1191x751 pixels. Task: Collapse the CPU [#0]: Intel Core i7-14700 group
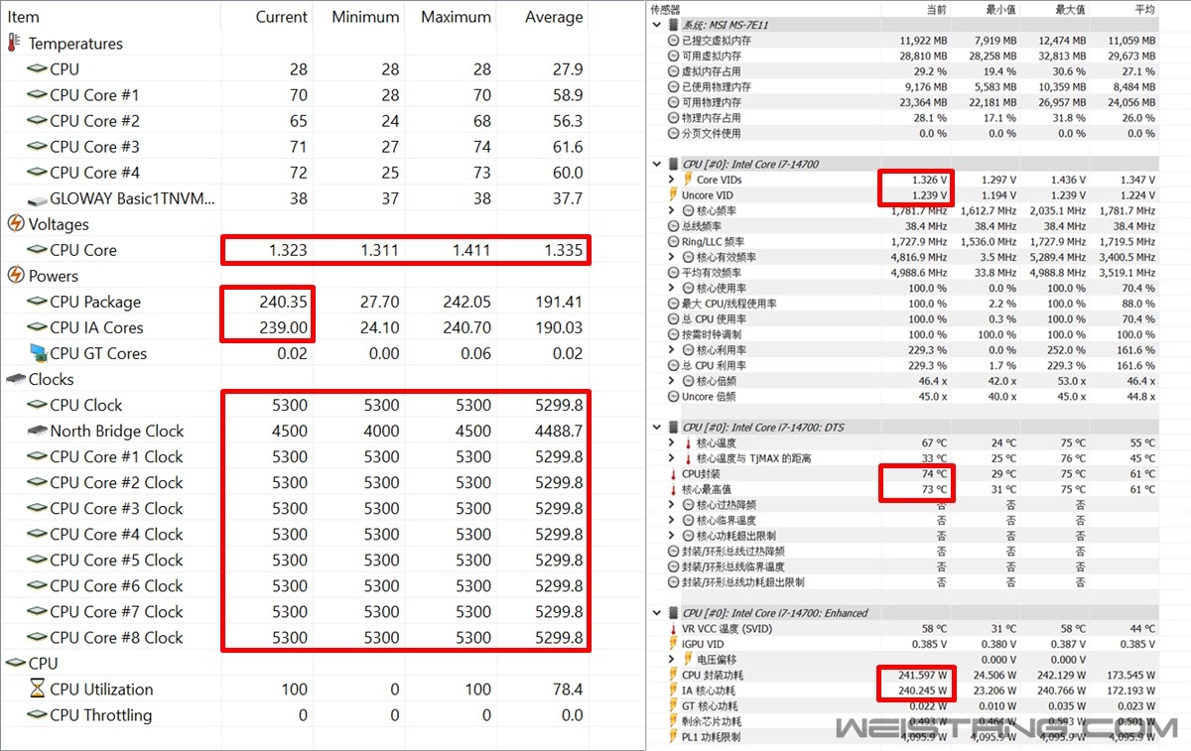(657, 165)
